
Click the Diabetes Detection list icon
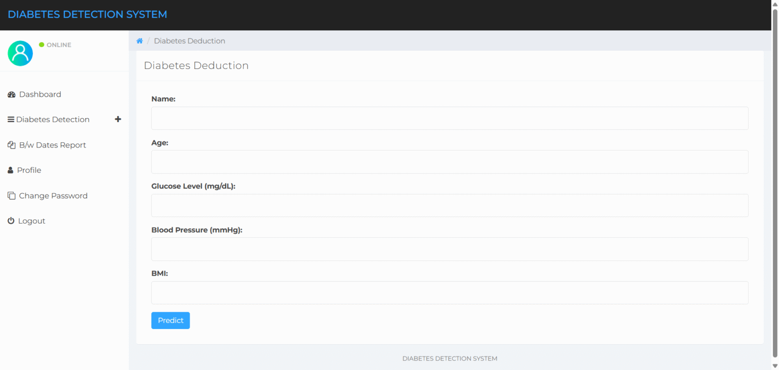11,120
